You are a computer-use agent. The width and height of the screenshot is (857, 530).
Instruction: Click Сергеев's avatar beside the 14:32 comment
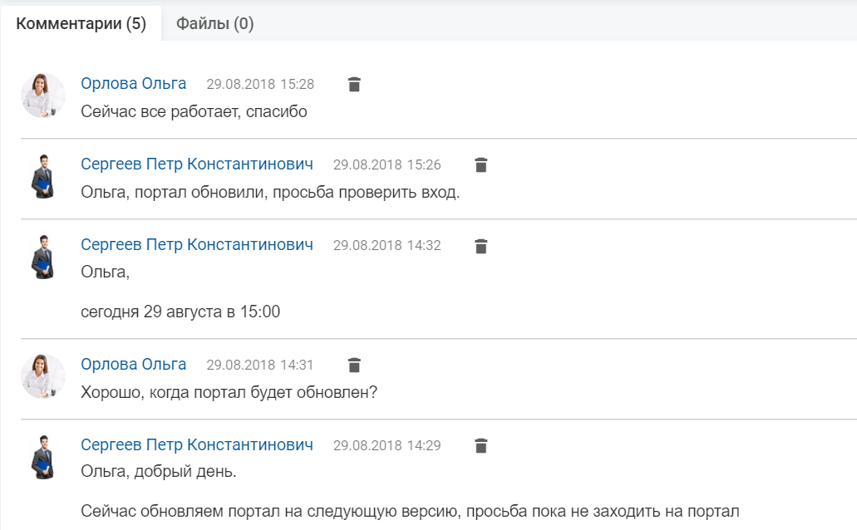[43, 258]
